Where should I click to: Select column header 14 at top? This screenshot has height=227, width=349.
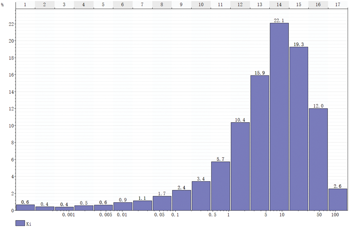tap(279, 5)
